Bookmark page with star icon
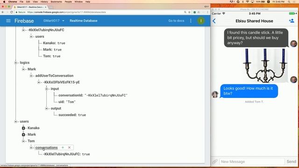Viewport: 299px width, 168px height. click(189, 12)
